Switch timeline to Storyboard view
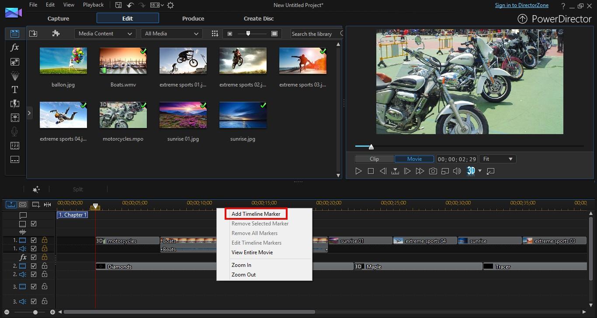The height and width of the screenshot is (318, 597). (22, 204)
